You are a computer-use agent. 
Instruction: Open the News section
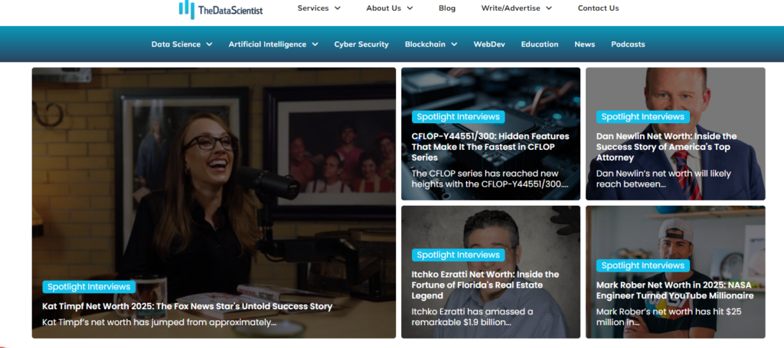[584, 44]
